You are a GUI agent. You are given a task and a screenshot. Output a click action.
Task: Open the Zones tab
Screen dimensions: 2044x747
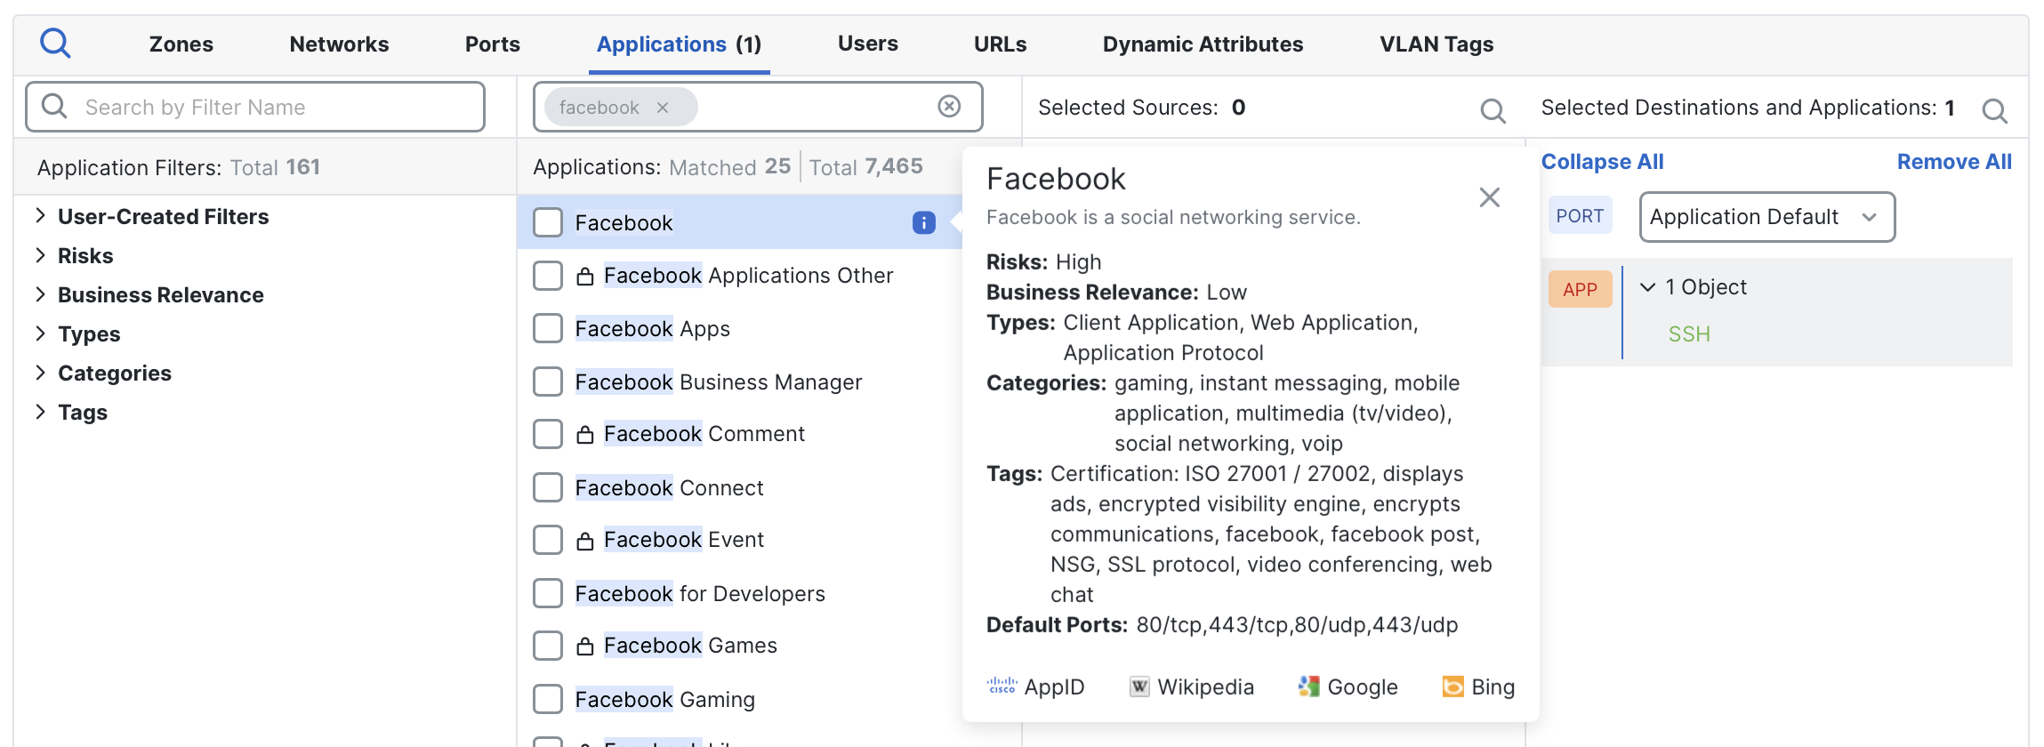point(181,44)
